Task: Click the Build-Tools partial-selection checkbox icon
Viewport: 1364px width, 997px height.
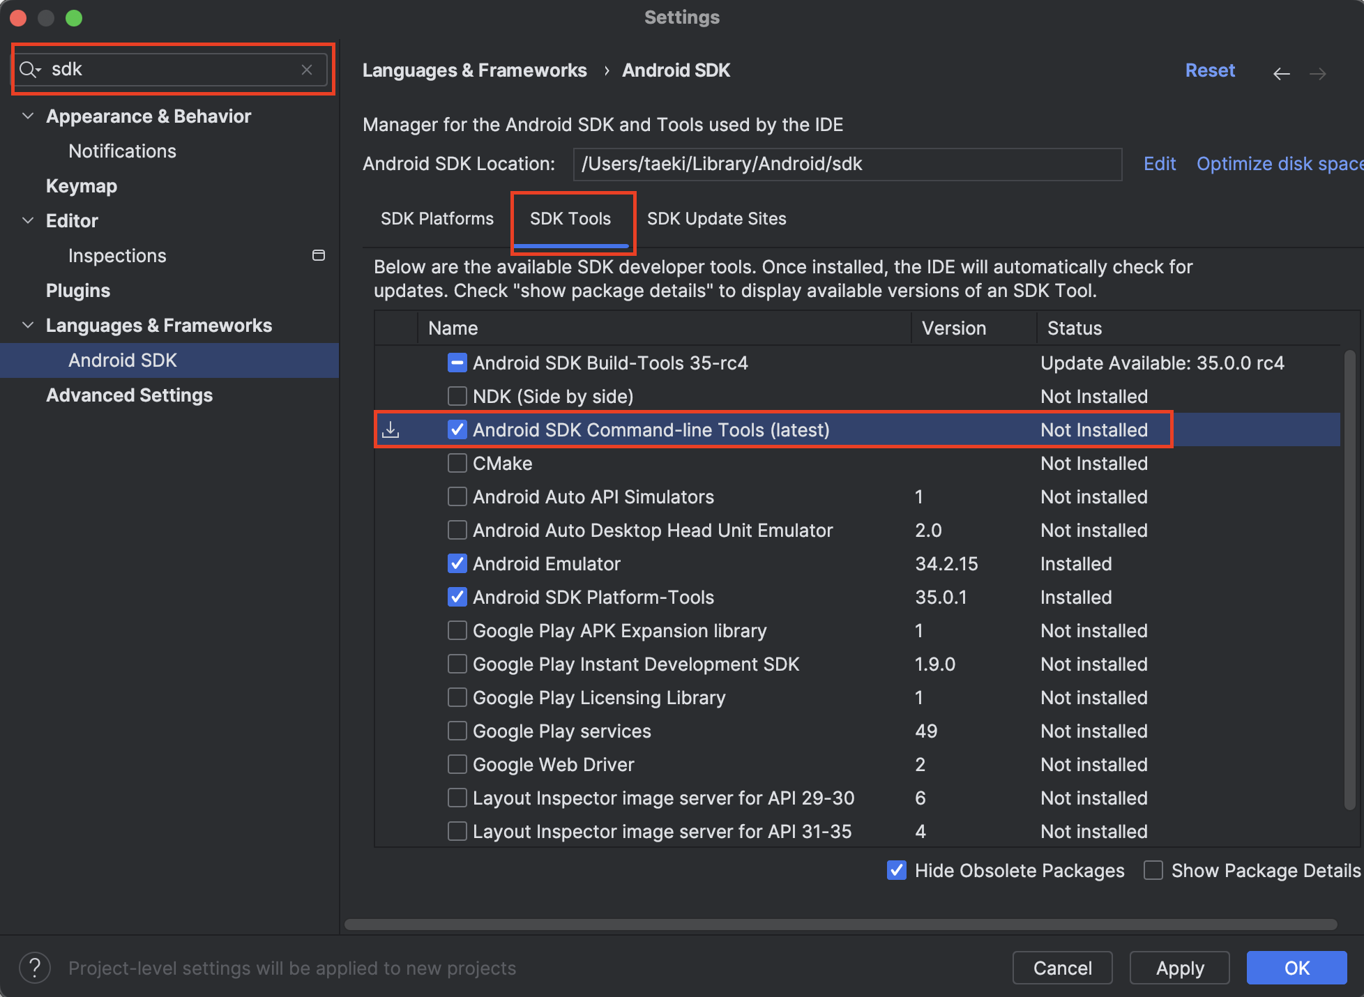Action: pos(457,363)
